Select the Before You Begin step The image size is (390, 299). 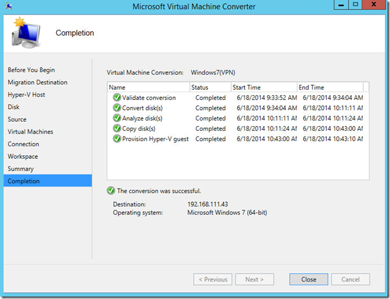tap(32, 70)
